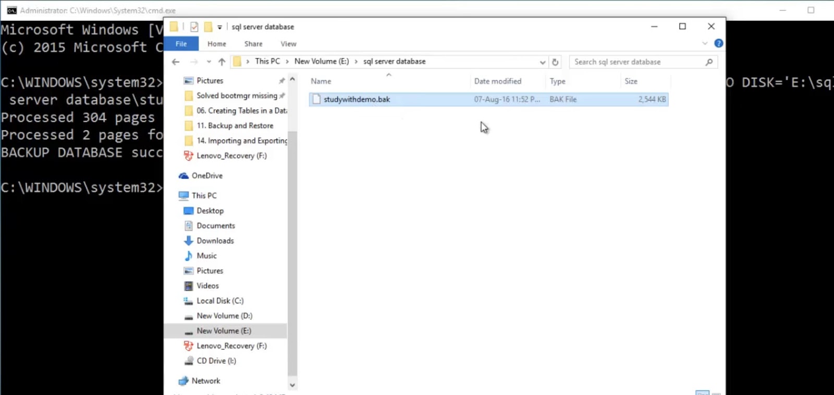
Task: Click the Back navigation arrow
Action: point(176,62)
